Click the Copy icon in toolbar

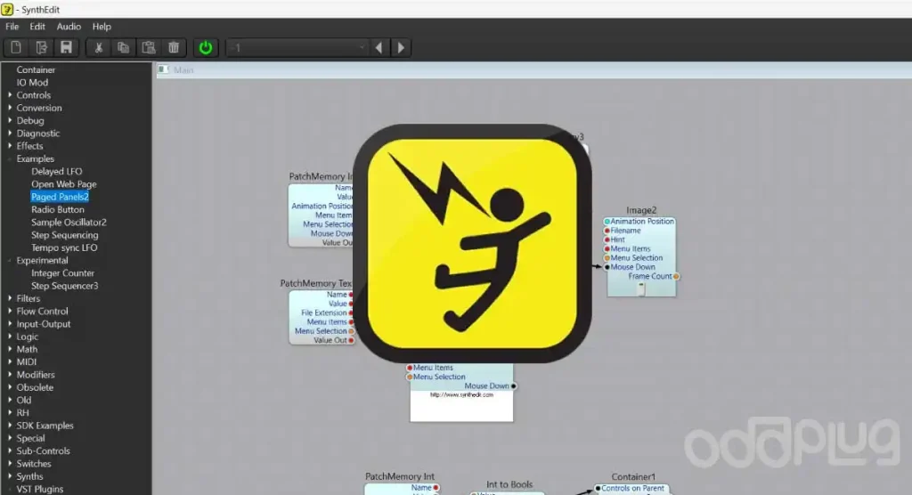pyautogui.click(x=124, y=47)
